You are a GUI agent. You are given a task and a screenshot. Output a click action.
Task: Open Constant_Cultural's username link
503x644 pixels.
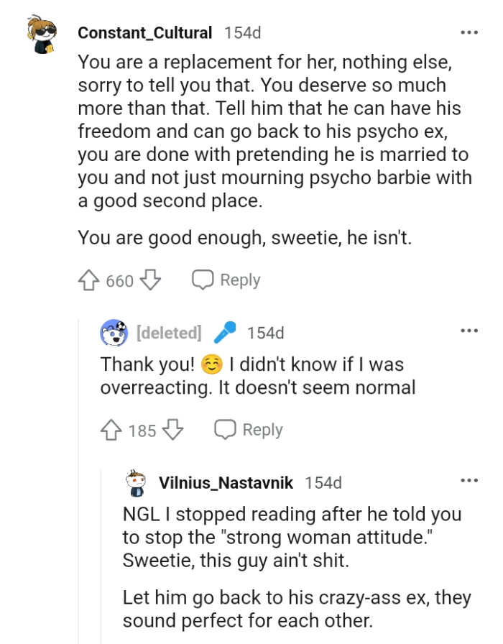coord(146,32)
